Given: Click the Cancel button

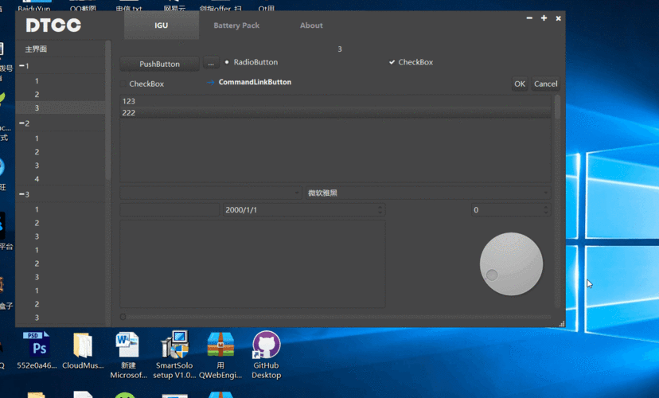Looking at the screenshot, I should click(545, 84).
